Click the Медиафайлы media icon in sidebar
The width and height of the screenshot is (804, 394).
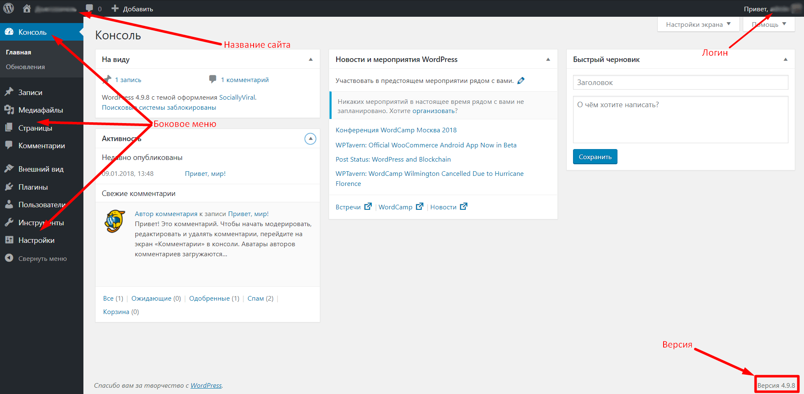pyautogui.click(x=9, y=110)
